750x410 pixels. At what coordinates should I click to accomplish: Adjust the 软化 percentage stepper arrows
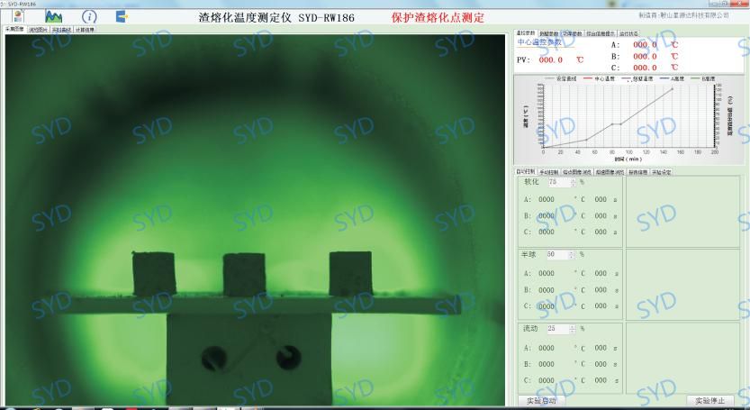click(x=573, y=182)
